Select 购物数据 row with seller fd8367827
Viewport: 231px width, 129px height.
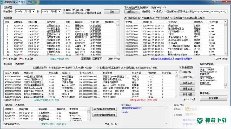pos(60,43)
